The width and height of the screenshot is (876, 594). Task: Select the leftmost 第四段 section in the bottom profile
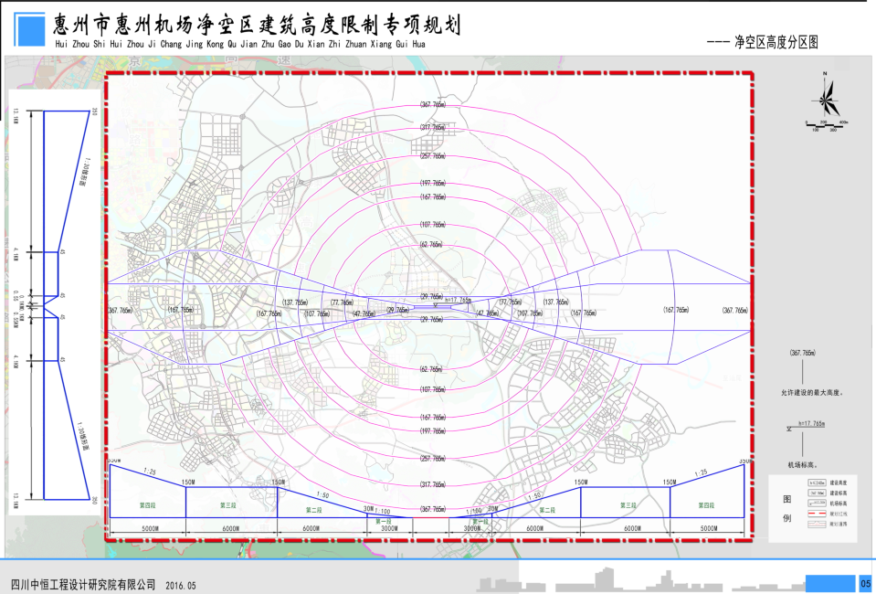click(x=147, y=504)
